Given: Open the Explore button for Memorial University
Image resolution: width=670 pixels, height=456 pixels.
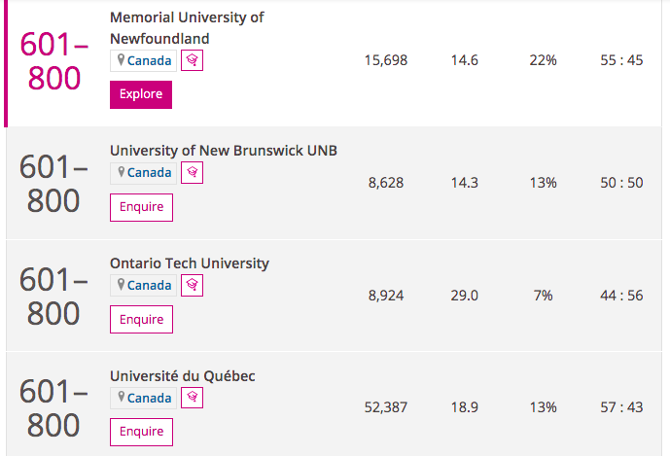Looking at the screenshot, I should [x=141, y=94].
